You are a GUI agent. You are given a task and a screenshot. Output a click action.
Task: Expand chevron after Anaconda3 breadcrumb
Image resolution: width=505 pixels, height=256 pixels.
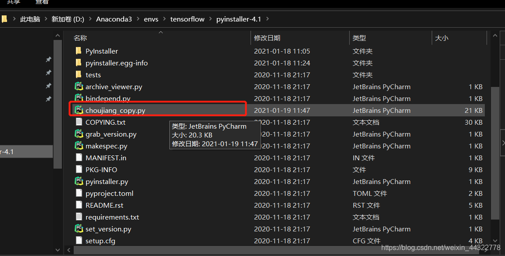click(138, 19)
